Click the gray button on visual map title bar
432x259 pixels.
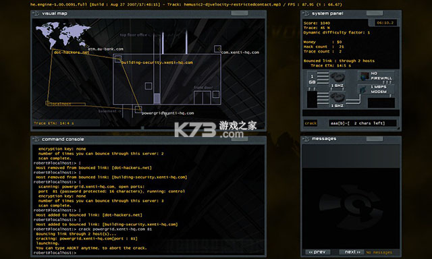coord(240,13)
